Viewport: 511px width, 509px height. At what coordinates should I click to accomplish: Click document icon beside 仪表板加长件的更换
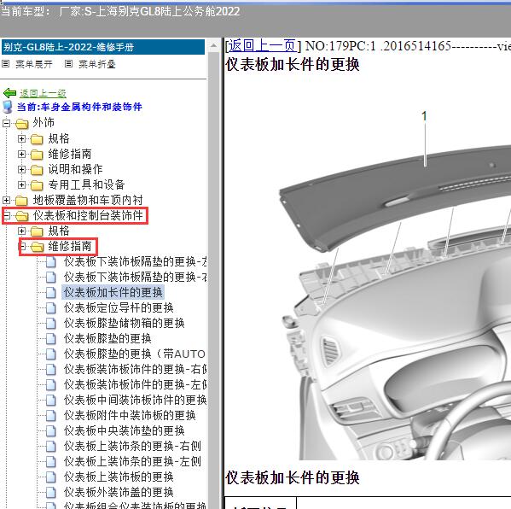[51, 293]
